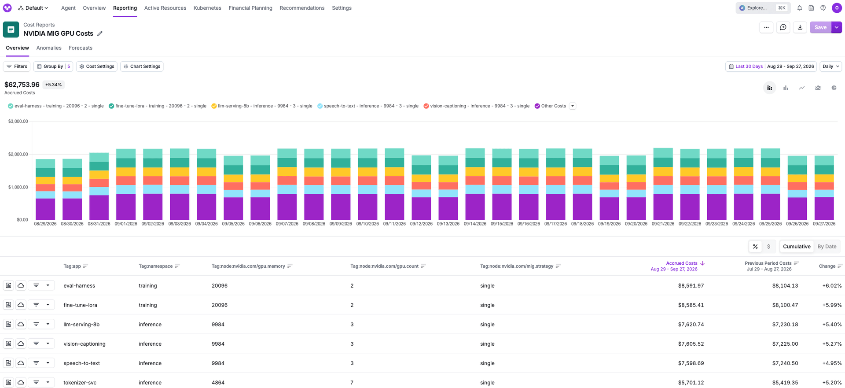845x388 pixels.
Task: Click the user avatar icon
Action: pyautogui.click(x=837, y=8)
